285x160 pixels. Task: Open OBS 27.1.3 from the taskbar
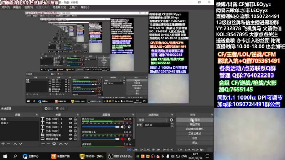120,156
